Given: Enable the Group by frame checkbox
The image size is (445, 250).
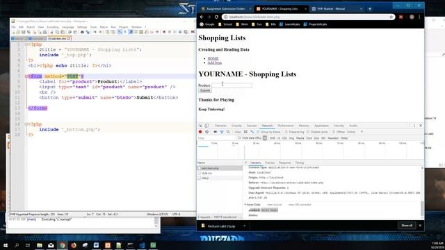Looking at the screenshot, I should 258,132.
